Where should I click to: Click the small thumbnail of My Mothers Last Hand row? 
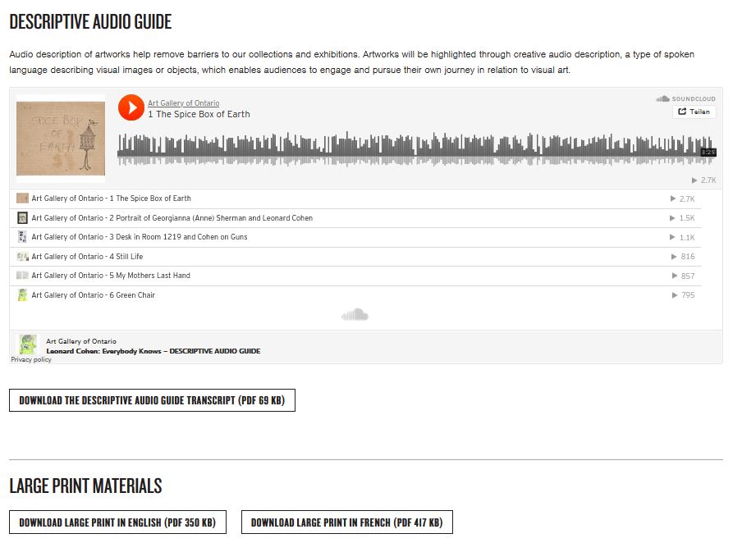click(x=22, y=276)
